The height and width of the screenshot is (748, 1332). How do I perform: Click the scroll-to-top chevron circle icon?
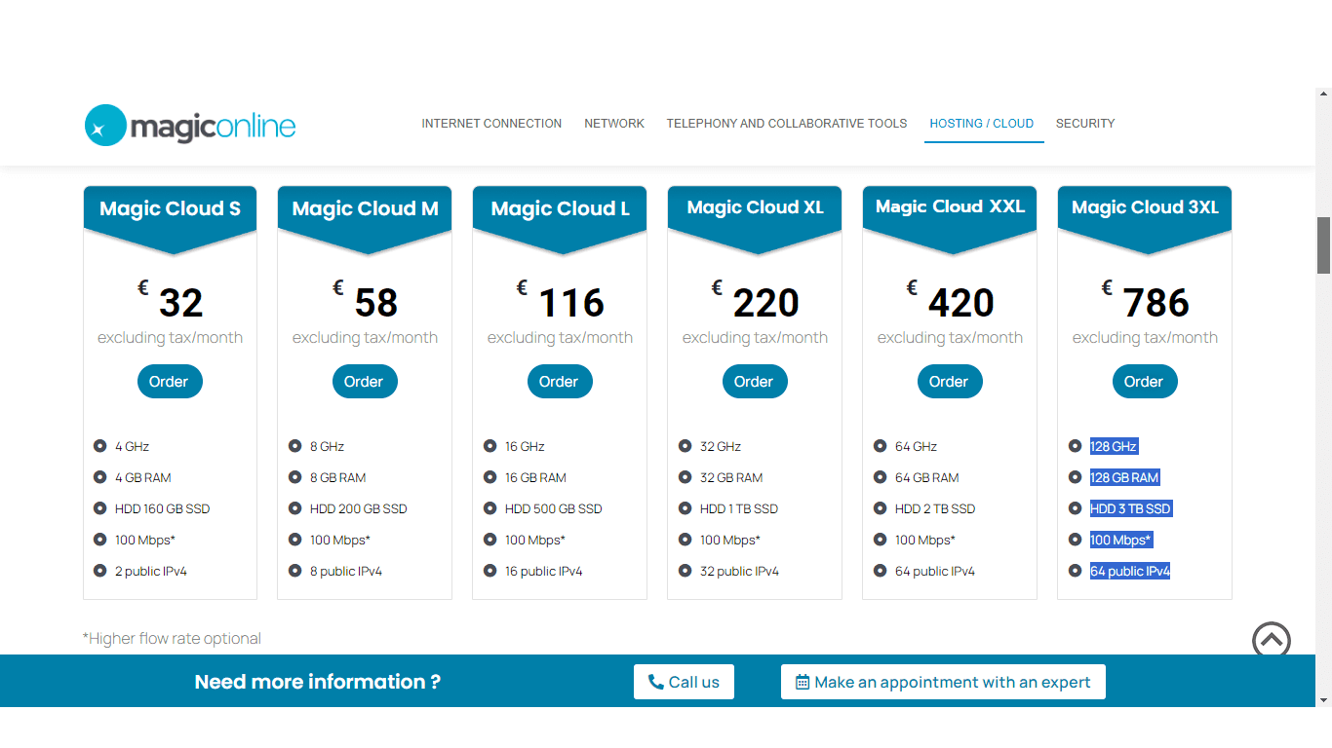tap(1272, 640)
